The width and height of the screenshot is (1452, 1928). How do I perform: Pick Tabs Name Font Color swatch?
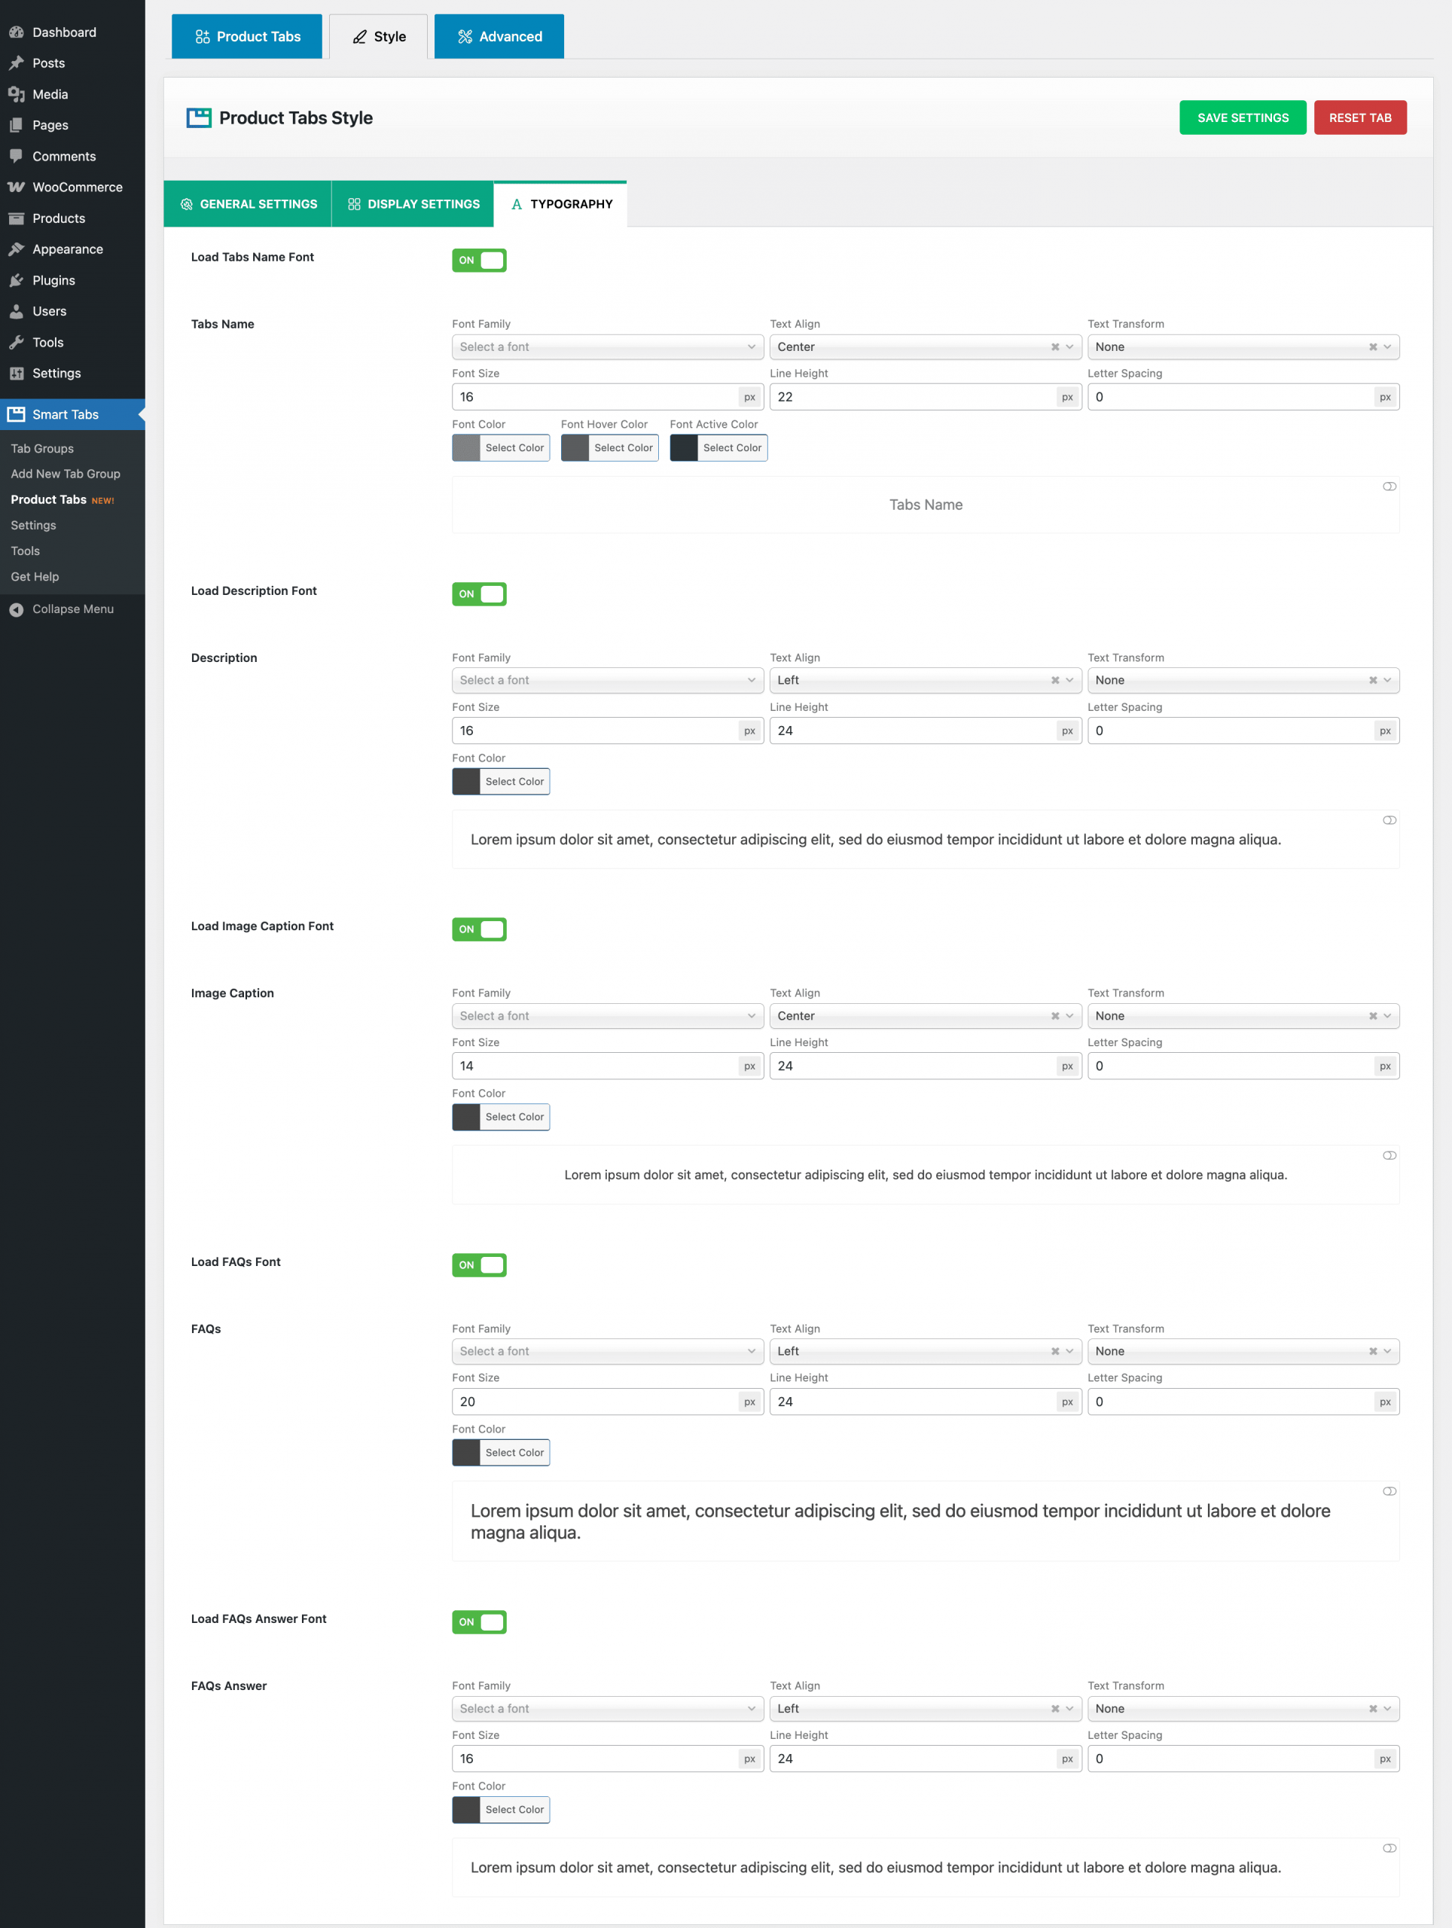466,448
